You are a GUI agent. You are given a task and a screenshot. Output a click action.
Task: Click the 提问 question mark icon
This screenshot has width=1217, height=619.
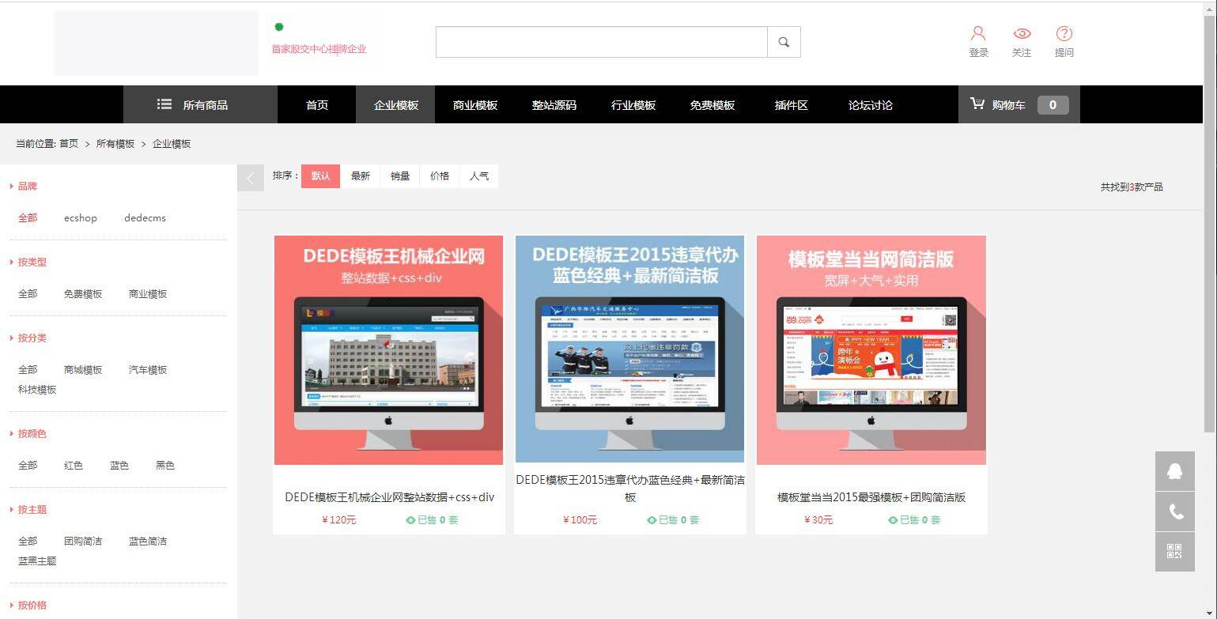(x=1064, y=33)
